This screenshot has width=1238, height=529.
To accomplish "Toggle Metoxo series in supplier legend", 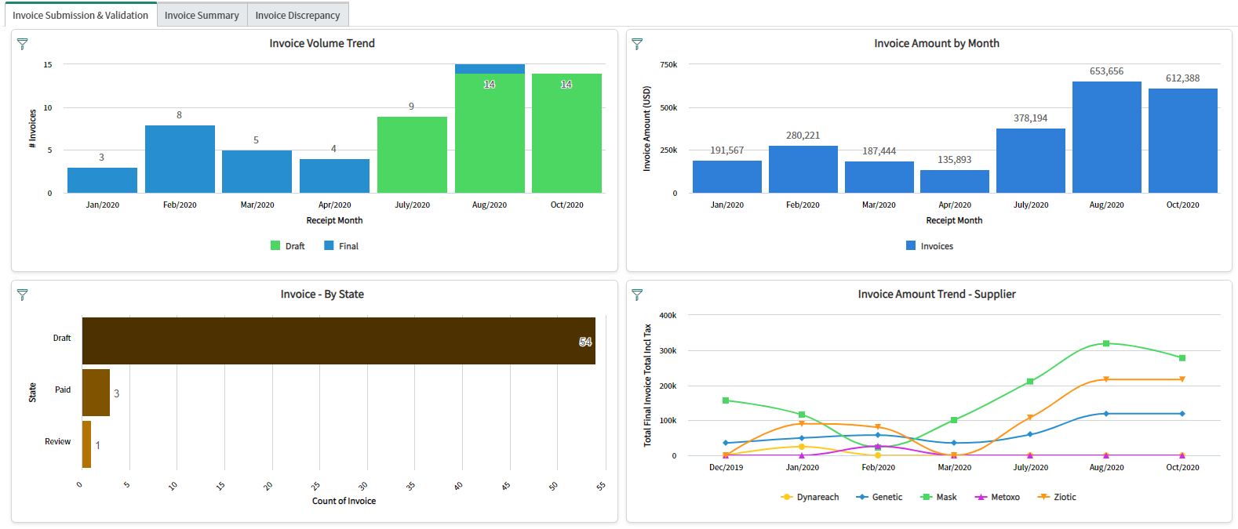I will click(x=997, y=498).
